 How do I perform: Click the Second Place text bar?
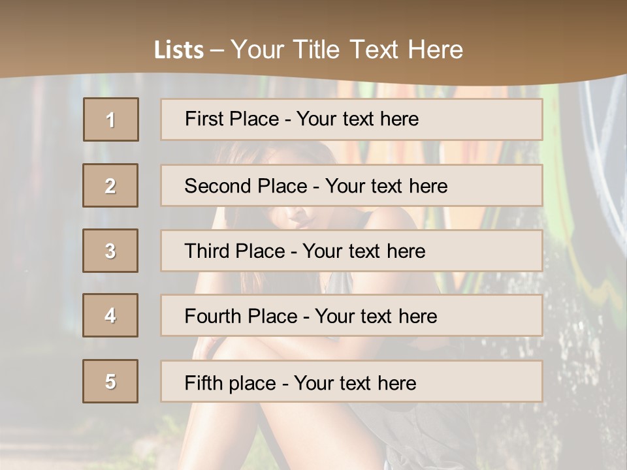tap(490, 185)
